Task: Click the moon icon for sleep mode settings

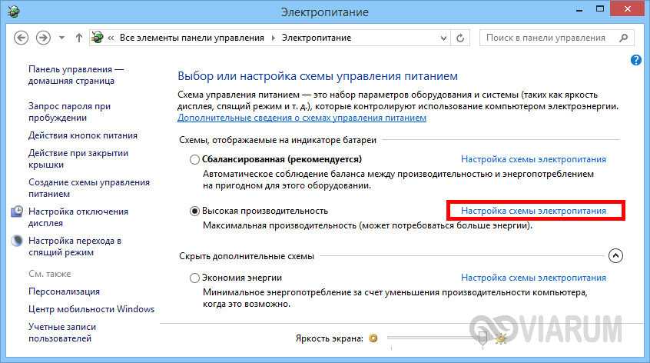Action: (18, 241)
